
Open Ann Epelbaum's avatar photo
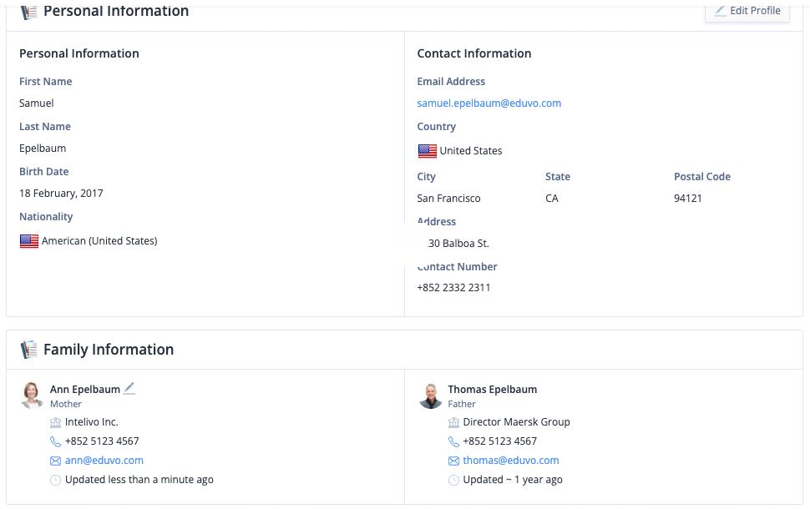(32, 396)
